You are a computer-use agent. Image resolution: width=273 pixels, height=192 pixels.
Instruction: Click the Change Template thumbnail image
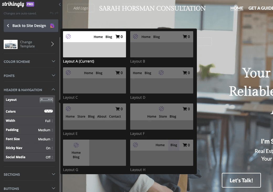[x=10, y=44]
